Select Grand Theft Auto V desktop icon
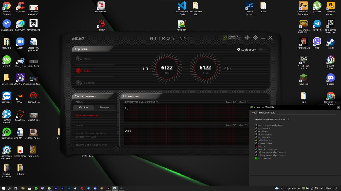Image resolution: width=341 pixels, height=191 pixels. click(303, 63)
